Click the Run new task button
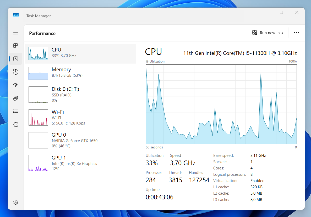 pyautogui.click(x=268, y=33)
